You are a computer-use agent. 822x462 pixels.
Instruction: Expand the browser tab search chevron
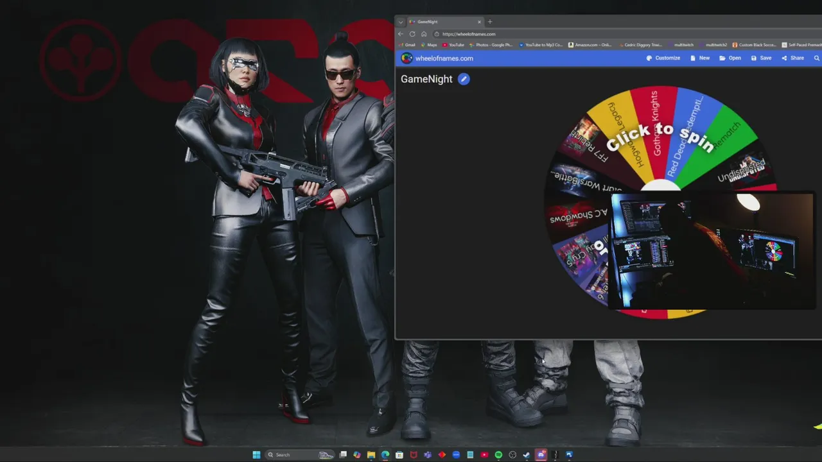(x=401, y=22)
